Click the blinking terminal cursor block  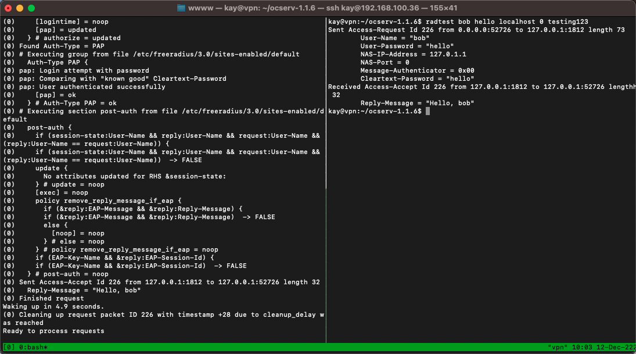428,111
